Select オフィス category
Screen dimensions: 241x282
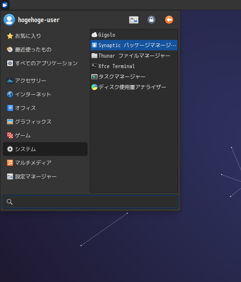click(45, 108)
